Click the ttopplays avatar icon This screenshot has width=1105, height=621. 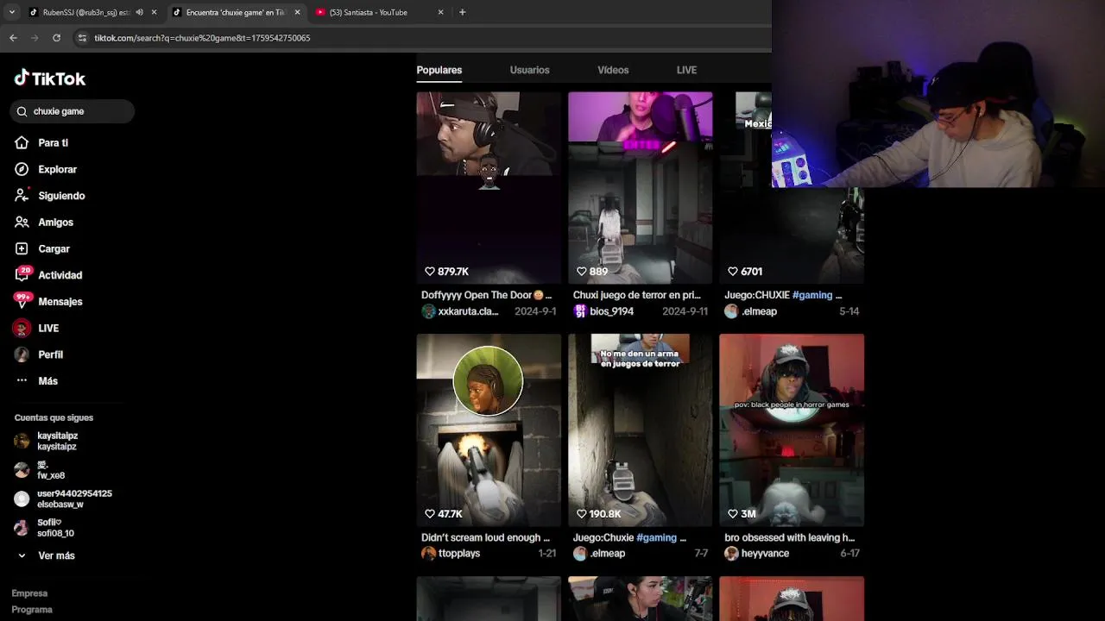coord(428,554)
